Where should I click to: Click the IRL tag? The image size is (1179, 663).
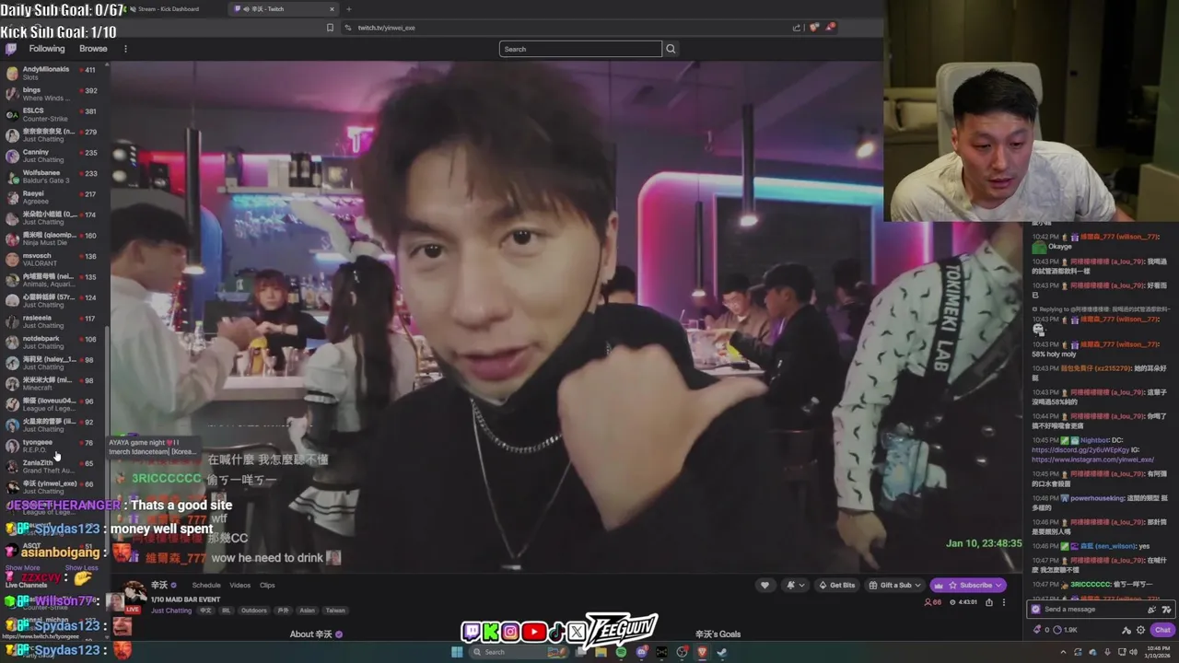coord(226,610)
